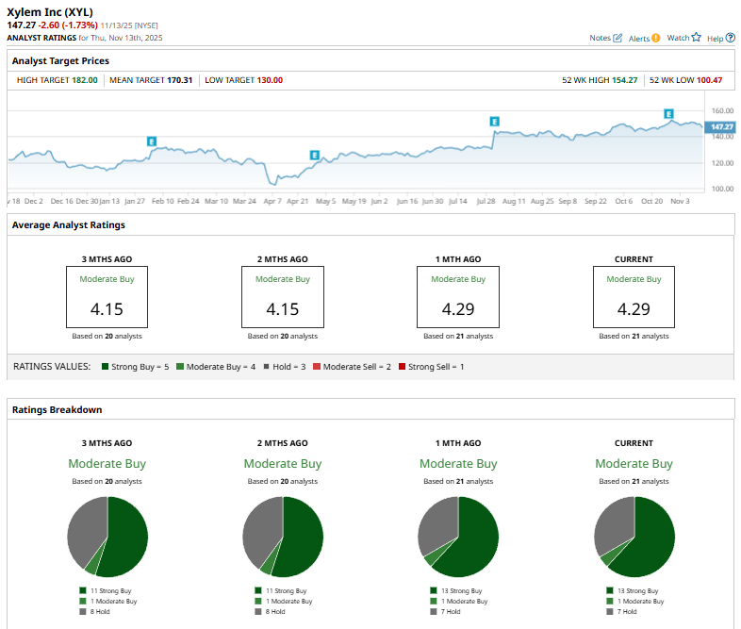This screenshot has height=629, width=741.
Task: Click the Hold = 3 gray swatch
Action: 268,366
